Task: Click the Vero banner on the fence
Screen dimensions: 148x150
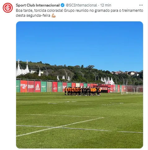Action: 55,87
